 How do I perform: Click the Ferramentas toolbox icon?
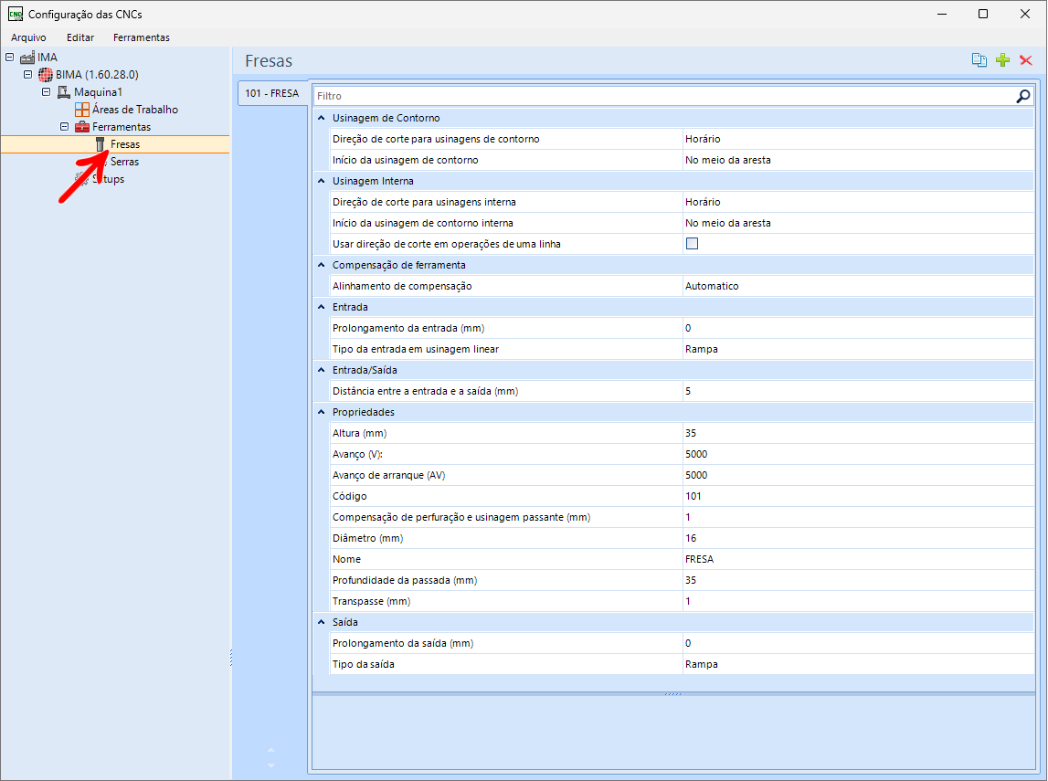pos(81,127)
